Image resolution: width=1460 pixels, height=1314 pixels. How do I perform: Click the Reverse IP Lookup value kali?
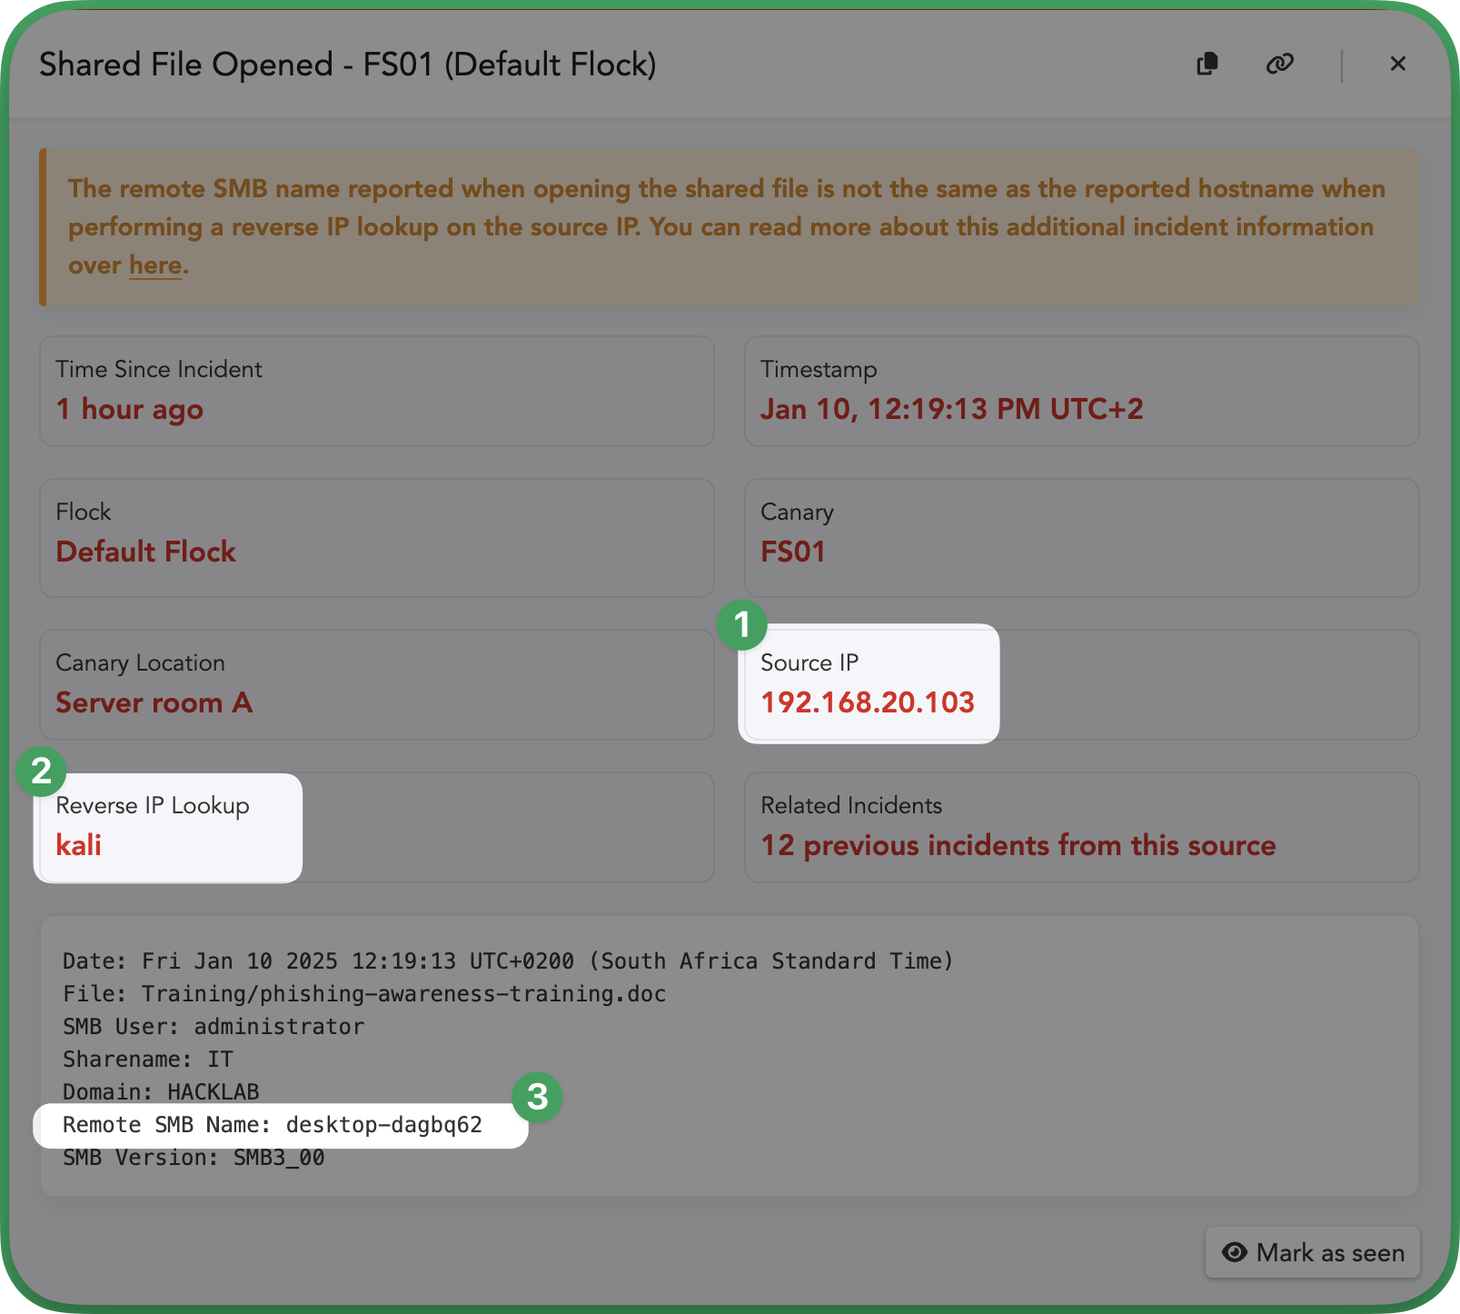click(79, 845)
